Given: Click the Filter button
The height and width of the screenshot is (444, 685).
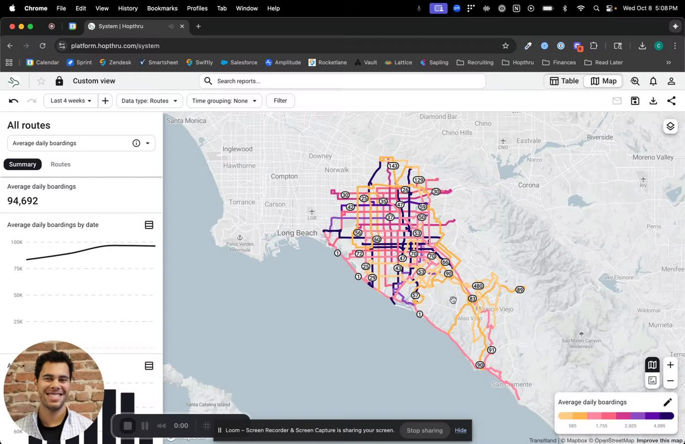Looking at the screenshot, I should pos(280,101).
